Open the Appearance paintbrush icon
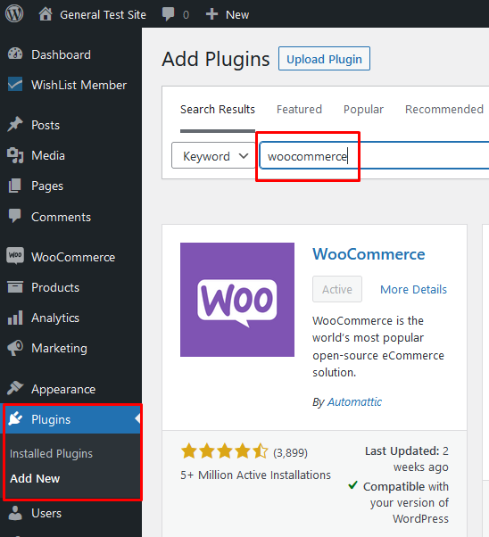 click(15, 388)
